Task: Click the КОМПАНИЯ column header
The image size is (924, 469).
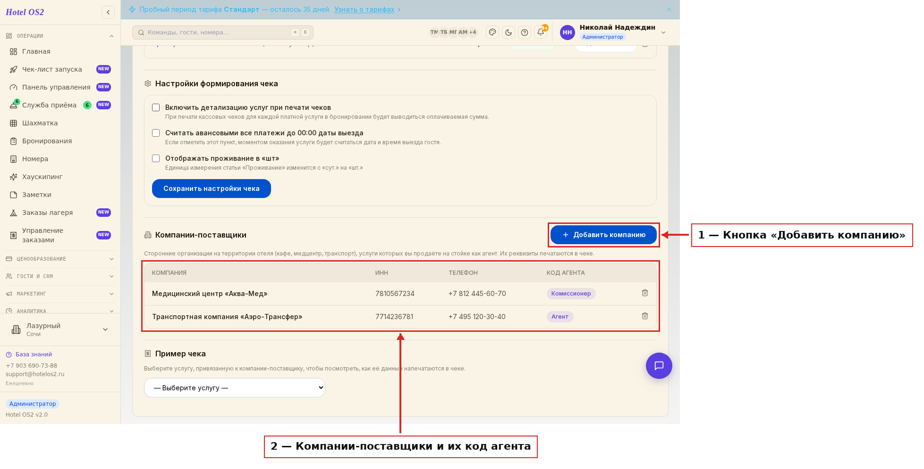Action: pos(169,273)
